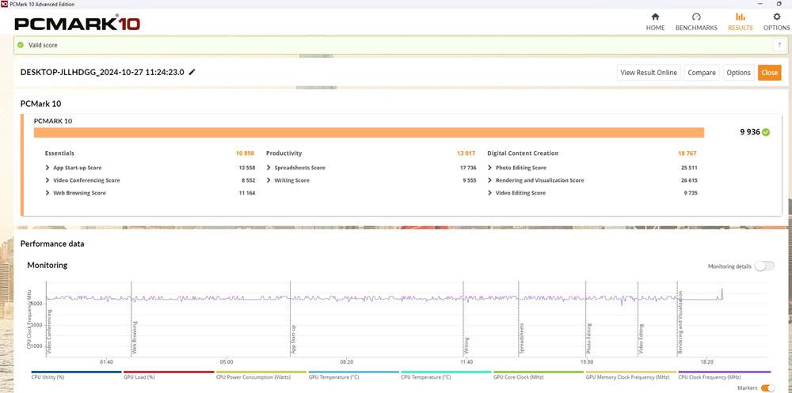Toggle CPU Clock Frequency legend
The image size is (792, 393).
click(x=724, y=376)
